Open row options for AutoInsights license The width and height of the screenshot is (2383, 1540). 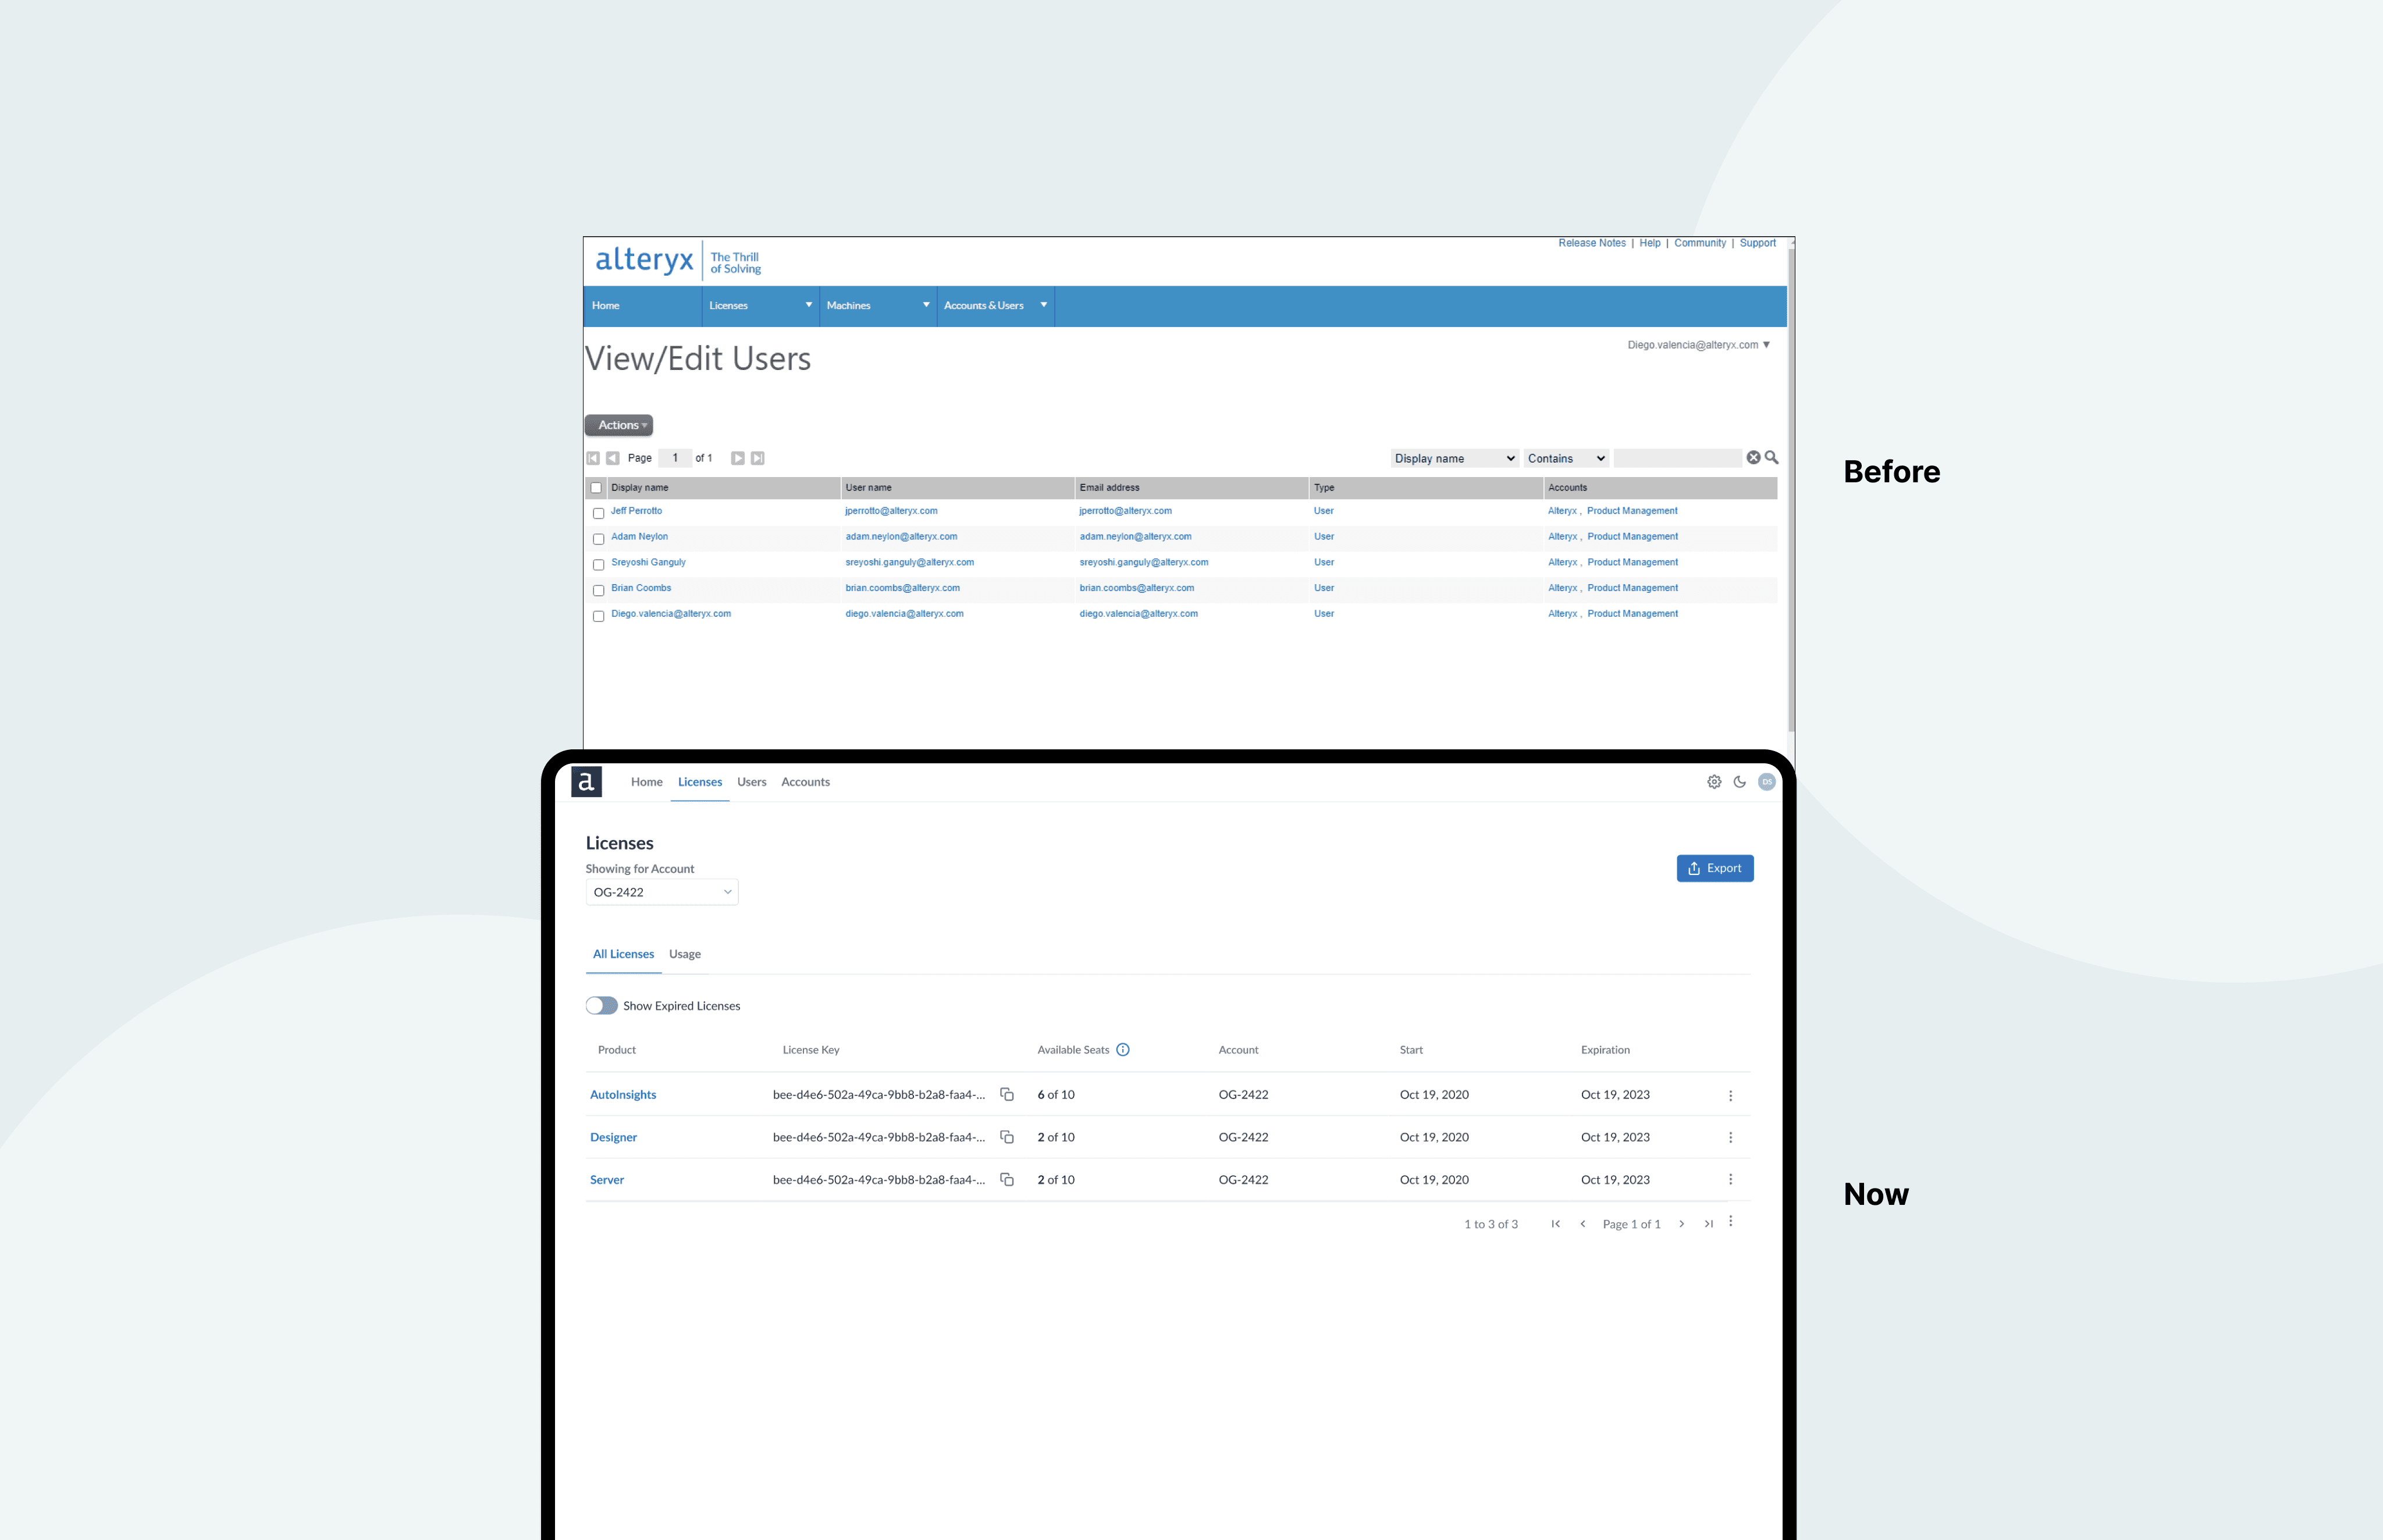1731,1096
